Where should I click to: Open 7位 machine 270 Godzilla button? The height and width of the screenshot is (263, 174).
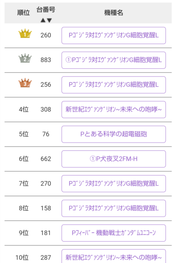pos(113,184)
